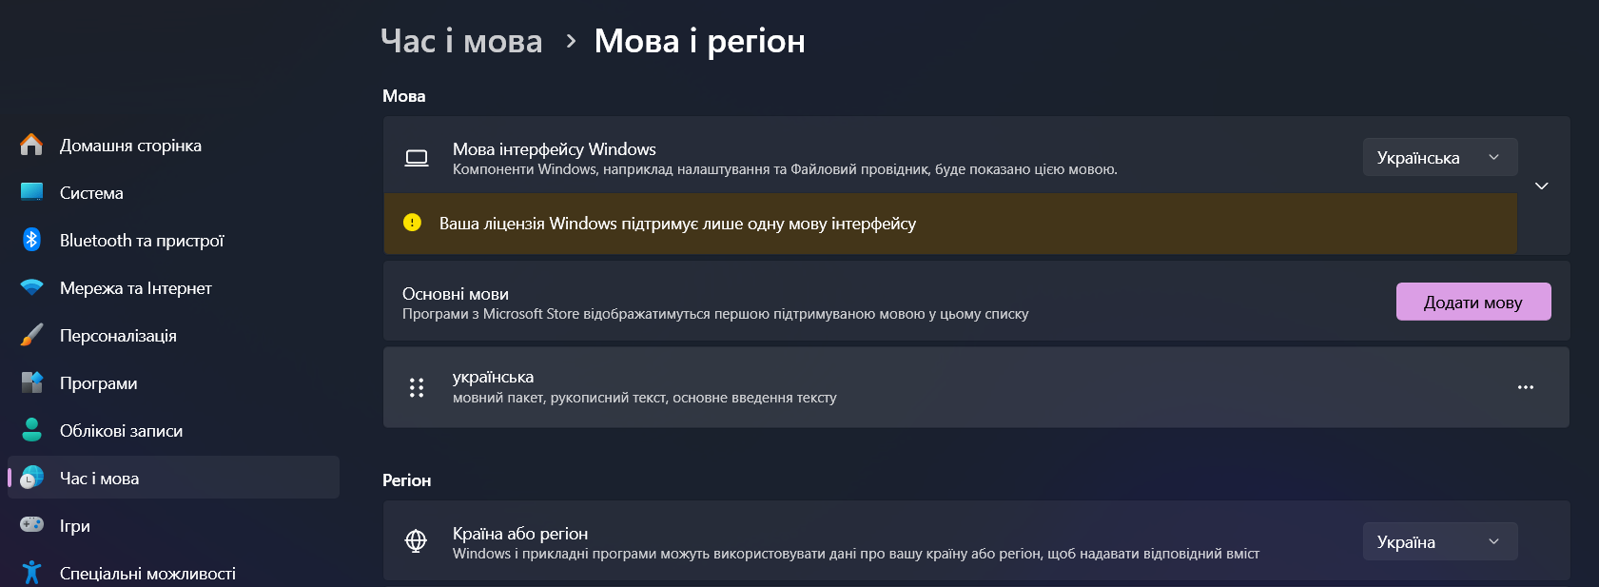This screenshot has width=1599, height=587.
Task: Click the Apps icon in sidebar
Action: [x=31, y=382]
